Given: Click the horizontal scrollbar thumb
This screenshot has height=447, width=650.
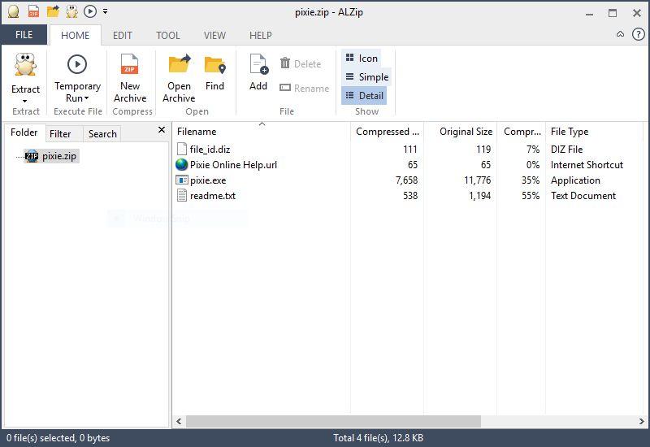Looking at the screenshot, I should [333, 421].
